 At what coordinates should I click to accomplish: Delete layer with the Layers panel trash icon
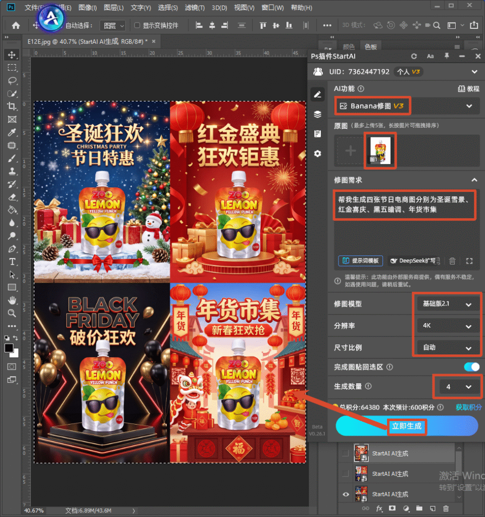point(446,508)
